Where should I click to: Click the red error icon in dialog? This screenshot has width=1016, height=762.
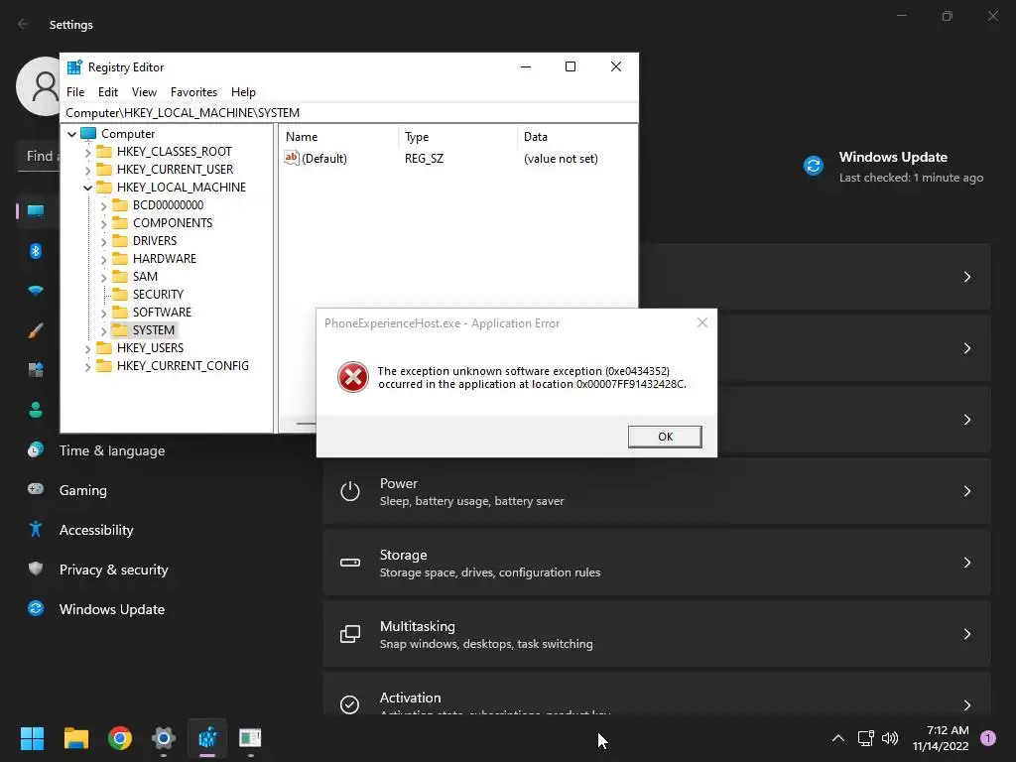tap(353, 377)
